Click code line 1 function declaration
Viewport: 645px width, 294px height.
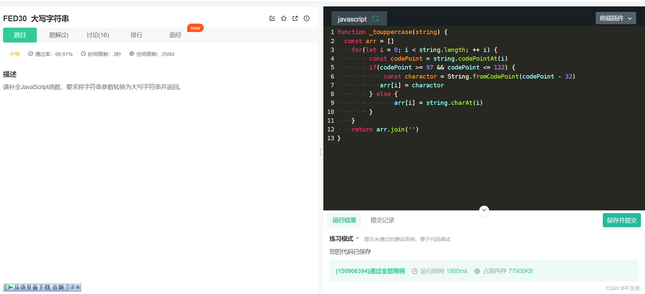click(x=392, y=32)
